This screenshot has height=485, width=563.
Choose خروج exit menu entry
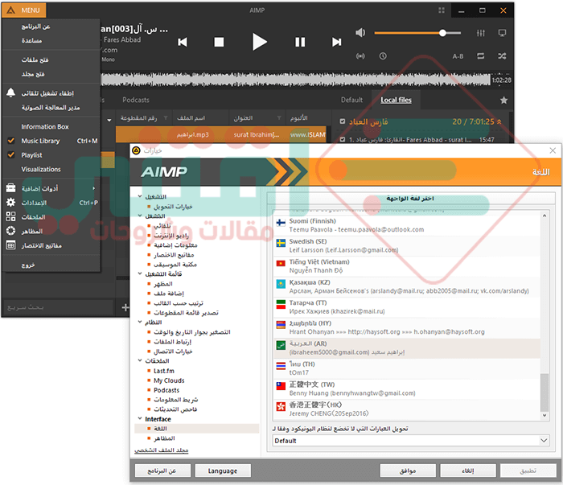tap(51, 265)
